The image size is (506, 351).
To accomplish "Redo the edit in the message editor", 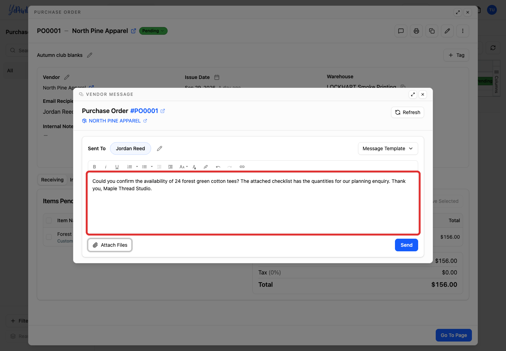I will click(x=229, y=167).
